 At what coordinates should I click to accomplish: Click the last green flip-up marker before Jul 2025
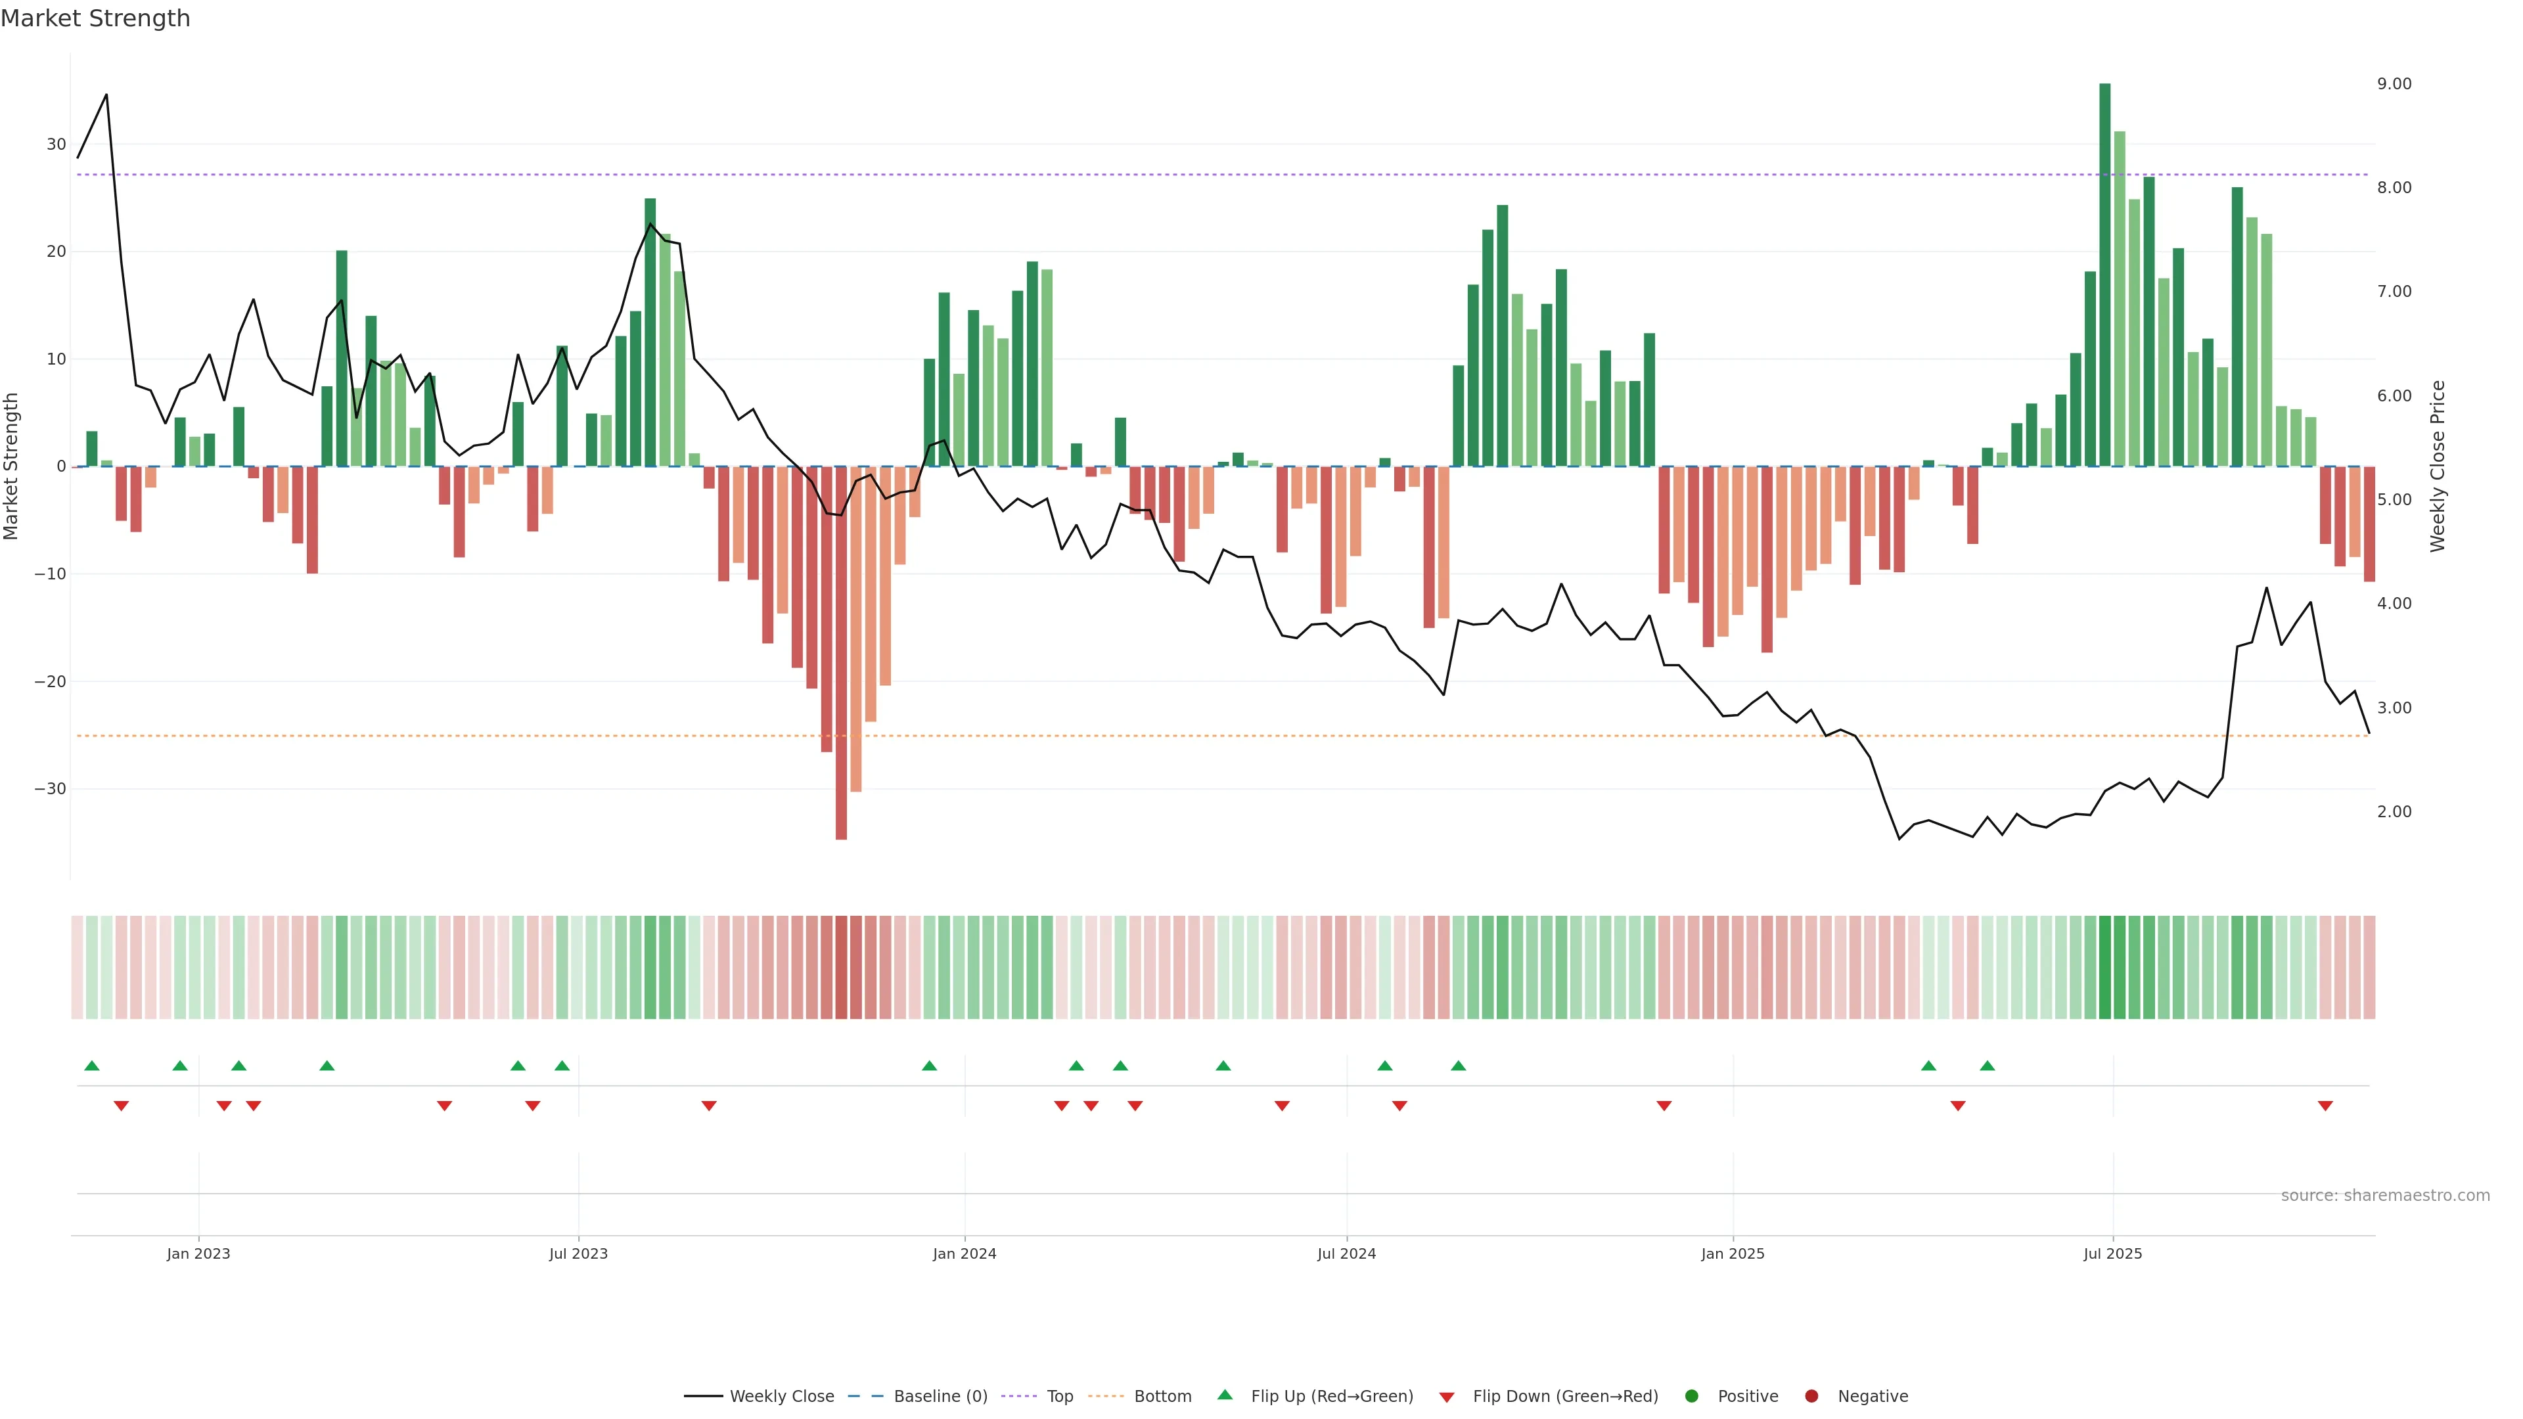click(x=1988, y=1066)
